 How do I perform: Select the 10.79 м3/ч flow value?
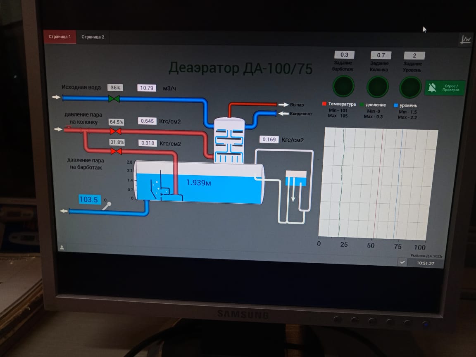coord(147,88)
